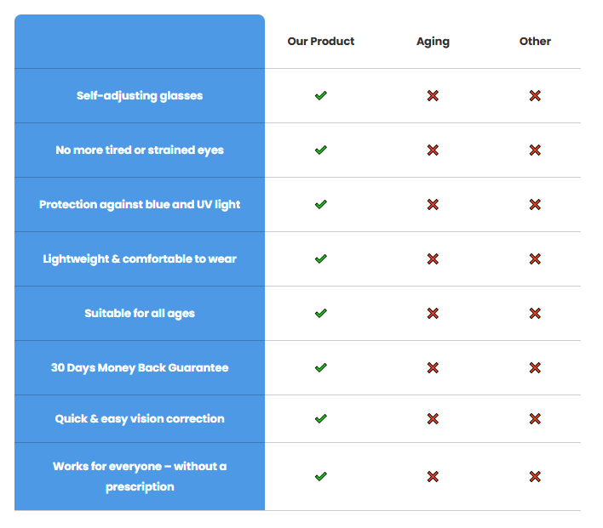Click the green checkmark for Works for everyone row
The image size is (603, 528).
pyautogui.click(x=320, y=477)
